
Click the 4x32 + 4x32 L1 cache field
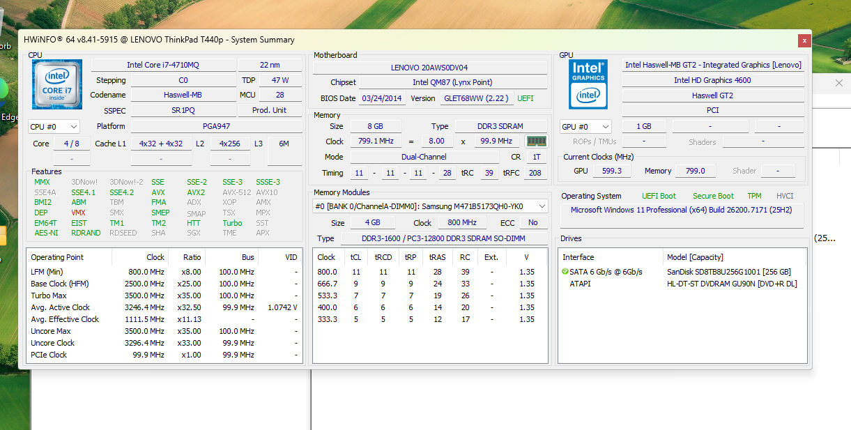pyautogui.click(x=161, y=144)
